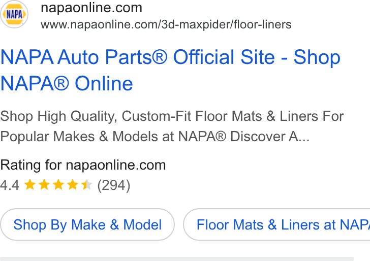This screenshot has height=261, width=370.
Task: Click the 'Rating for napaonline.com' label
Action: tap(83, 165)
